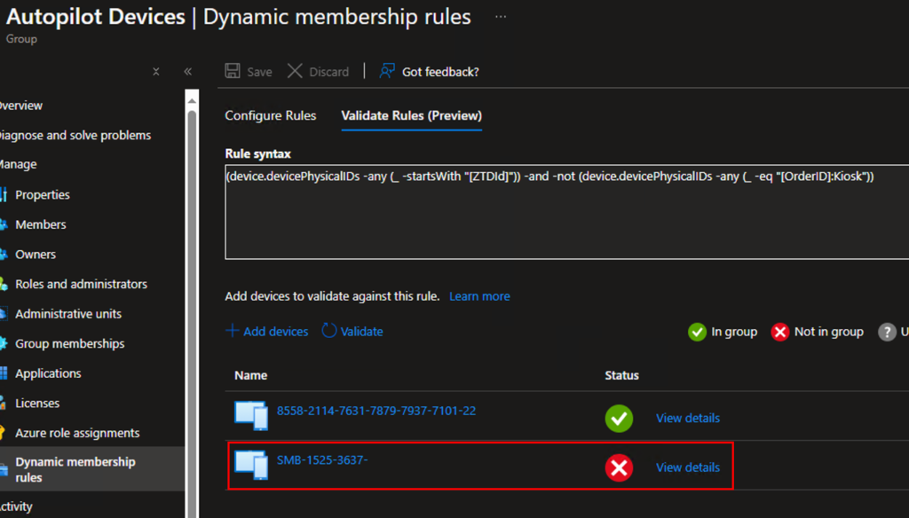Click the Got feedback icon
Screen dimensions: 909x518
387,72
